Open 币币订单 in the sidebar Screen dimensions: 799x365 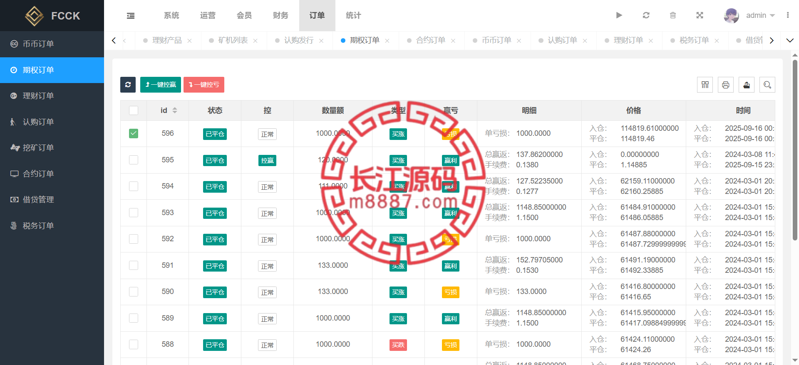tap(52, 44)
